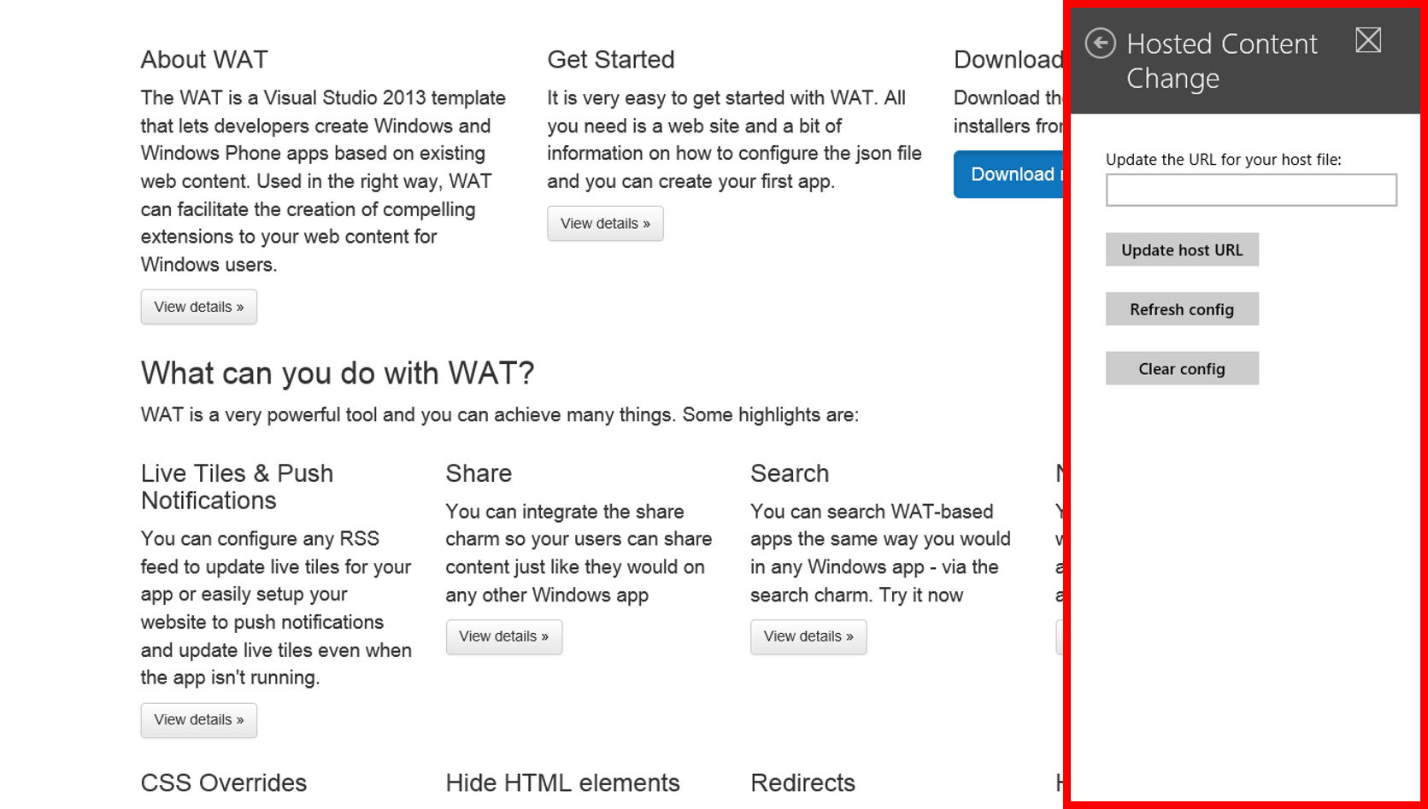The height and width of the screenshot is (809, 1428).
Task: Click the Update host URL button
Action: pos(1182,249)
